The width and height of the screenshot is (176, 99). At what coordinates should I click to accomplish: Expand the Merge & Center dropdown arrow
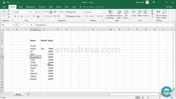[82, 16]
